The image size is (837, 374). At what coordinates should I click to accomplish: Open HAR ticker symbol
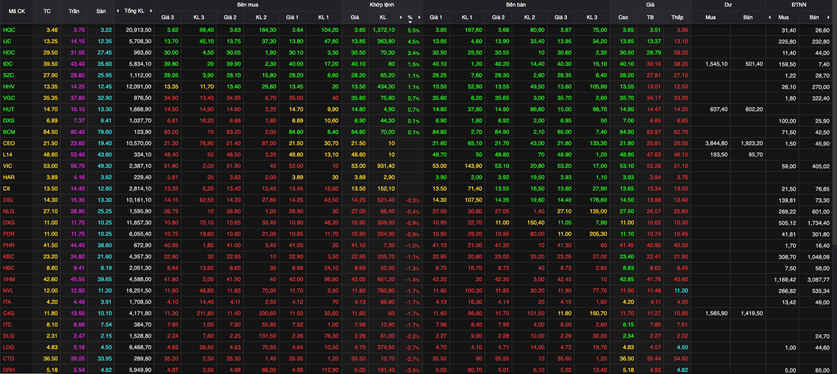(x=9, y=177)
